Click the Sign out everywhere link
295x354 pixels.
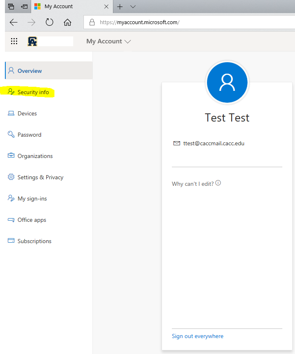click(x=198, y=336)
